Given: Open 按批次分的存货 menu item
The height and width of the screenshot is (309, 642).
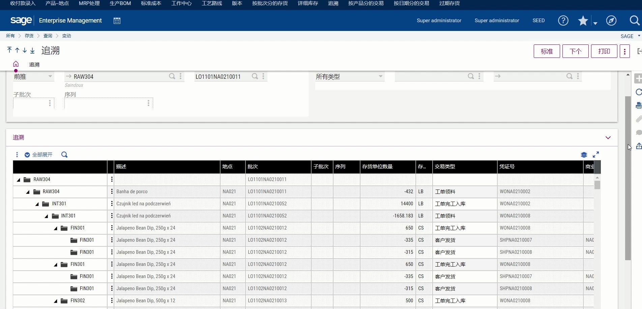Looking at the screenshot, I should (270, 3).
